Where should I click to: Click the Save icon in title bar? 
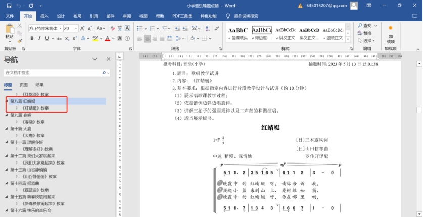point(7,6)
